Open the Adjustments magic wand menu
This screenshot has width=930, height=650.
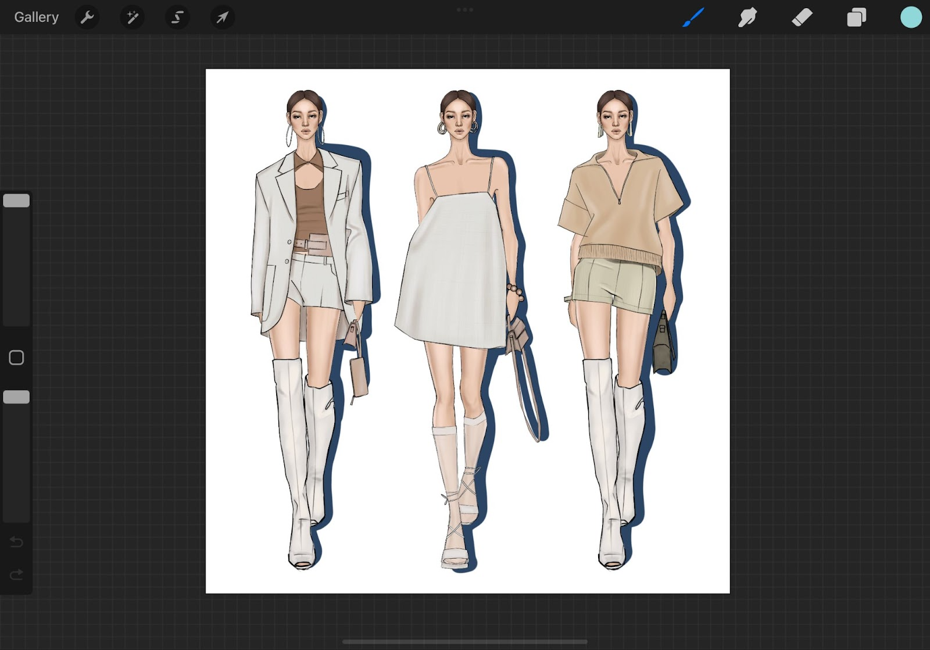click(133, 17)
